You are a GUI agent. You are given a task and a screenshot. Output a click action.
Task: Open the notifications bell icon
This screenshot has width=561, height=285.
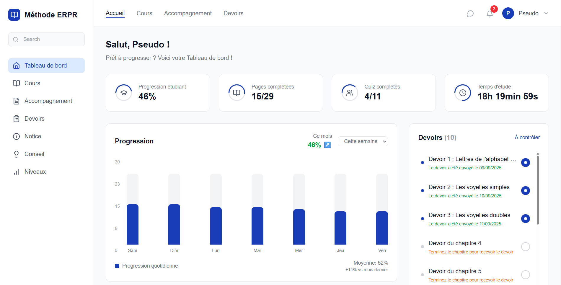pyautogui.click(x=490, y=14)
